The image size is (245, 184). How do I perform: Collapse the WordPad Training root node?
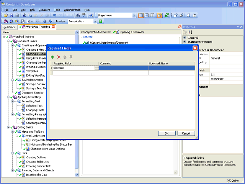pos(4,37)
